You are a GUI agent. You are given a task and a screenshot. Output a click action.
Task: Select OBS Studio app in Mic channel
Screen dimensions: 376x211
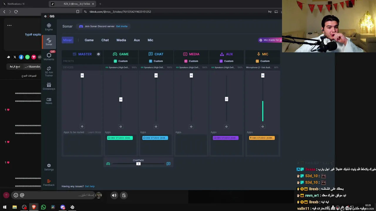tap(262, 138)
